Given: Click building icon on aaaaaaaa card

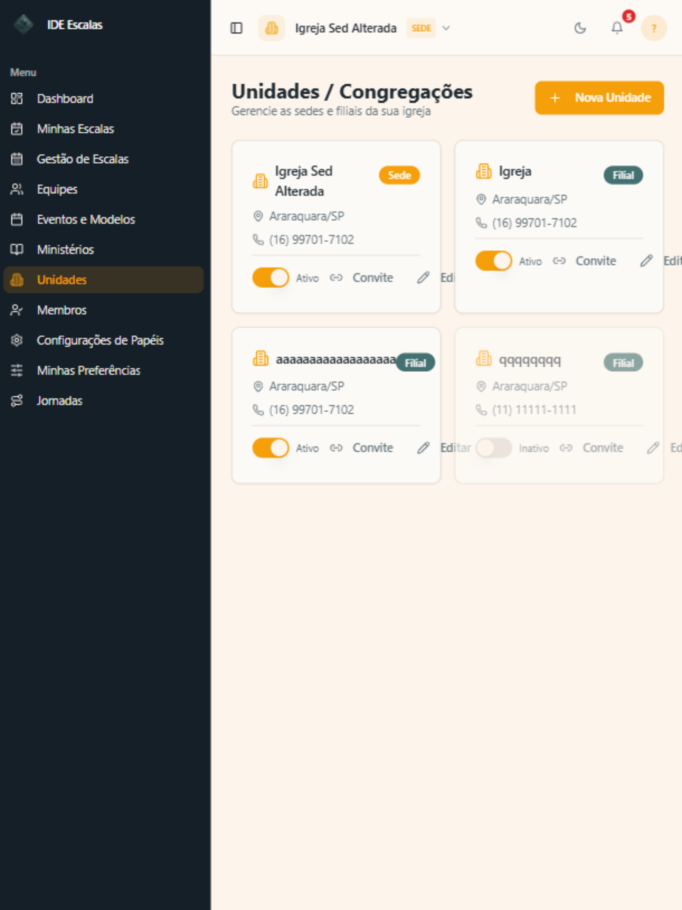Looking at the screenshot, I should pos(260,358).
